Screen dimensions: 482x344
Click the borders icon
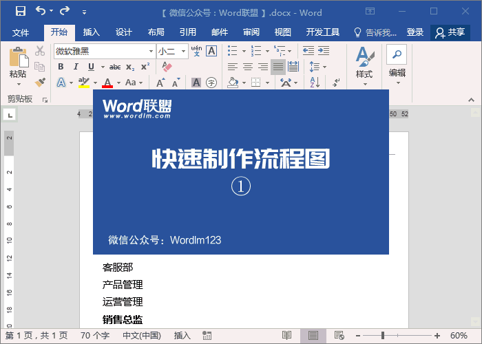click(x=255, y=83)
